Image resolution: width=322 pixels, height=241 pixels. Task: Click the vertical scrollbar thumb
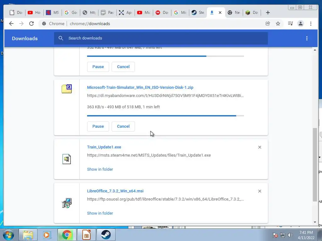tap(315, 164)
